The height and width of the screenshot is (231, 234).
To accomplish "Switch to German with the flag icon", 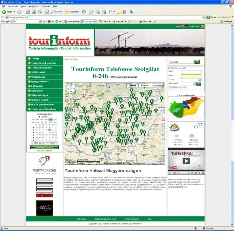I will point(186,26).
